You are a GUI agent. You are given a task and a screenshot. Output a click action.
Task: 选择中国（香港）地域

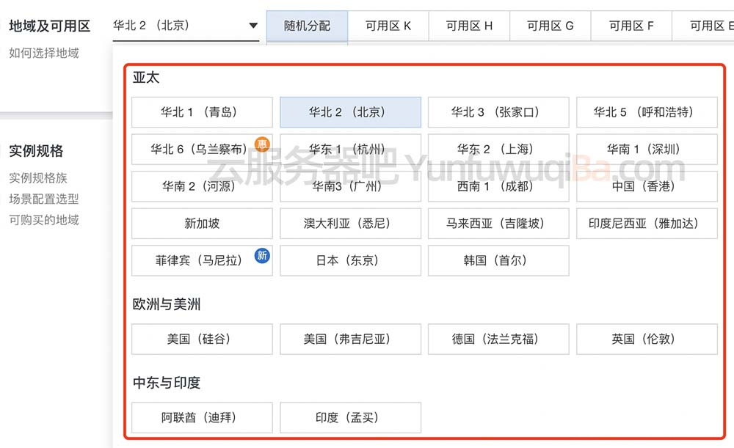point(647,186)
